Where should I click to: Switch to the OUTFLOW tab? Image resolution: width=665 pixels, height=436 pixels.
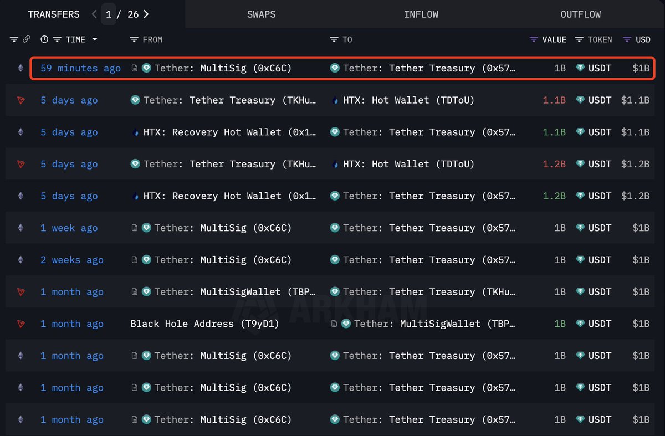[580, 14]
